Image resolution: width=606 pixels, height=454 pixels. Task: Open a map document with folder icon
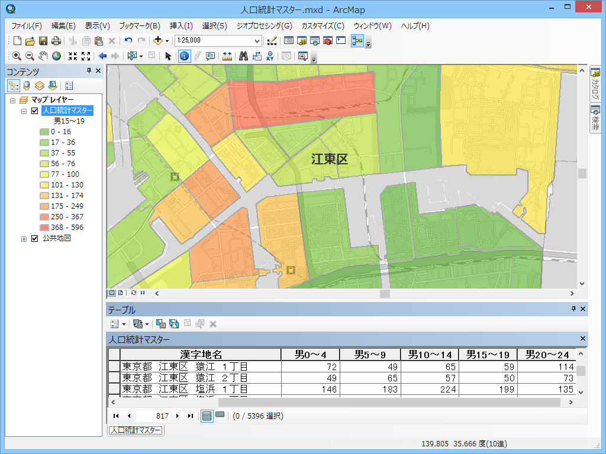[x=30, y=41]
